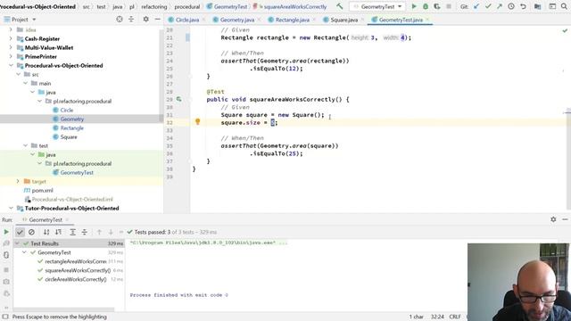Toggle auto-test icon in Run sidebar
Image resolution: width=571 pixels, height=321 pixels.
tap(6, 255)
